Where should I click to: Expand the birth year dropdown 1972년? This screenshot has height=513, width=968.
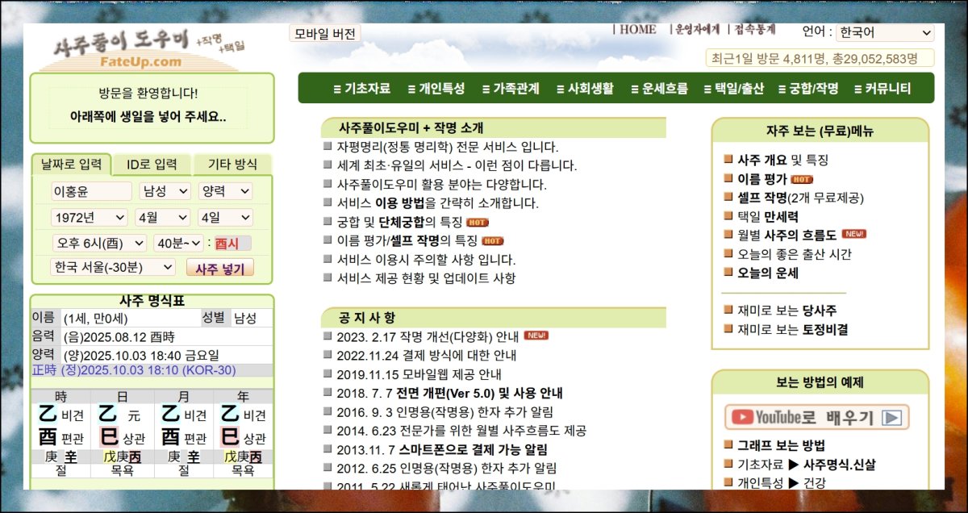tap(90, 218)
